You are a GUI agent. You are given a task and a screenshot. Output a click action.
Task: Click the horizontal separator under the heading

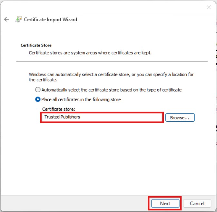point(112,61)
